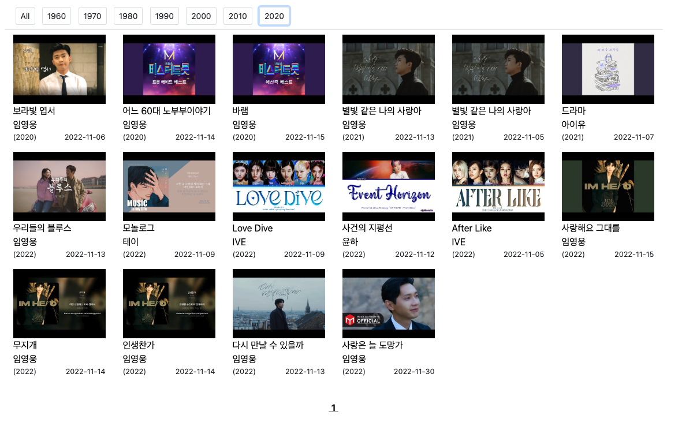Viewport: 682px width, 426px height.
Task: Open the 어느 60대 노부부이야기 thumbnail
Action: [169, 69]
